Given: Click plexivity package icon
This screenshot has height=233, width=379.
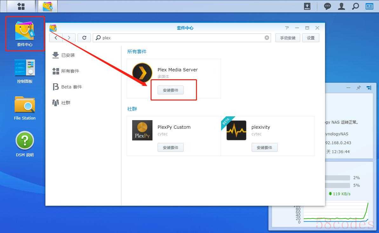Looking at the screenshot, I should tap(236, 130).
